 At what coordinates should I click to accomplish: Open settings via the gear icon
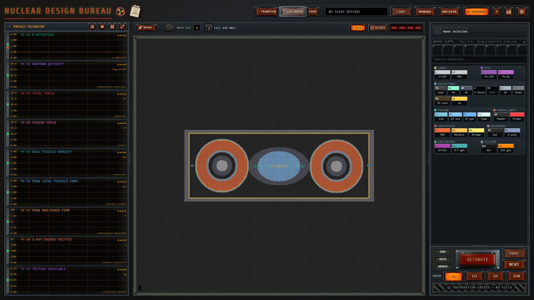[x=522, y=12]
